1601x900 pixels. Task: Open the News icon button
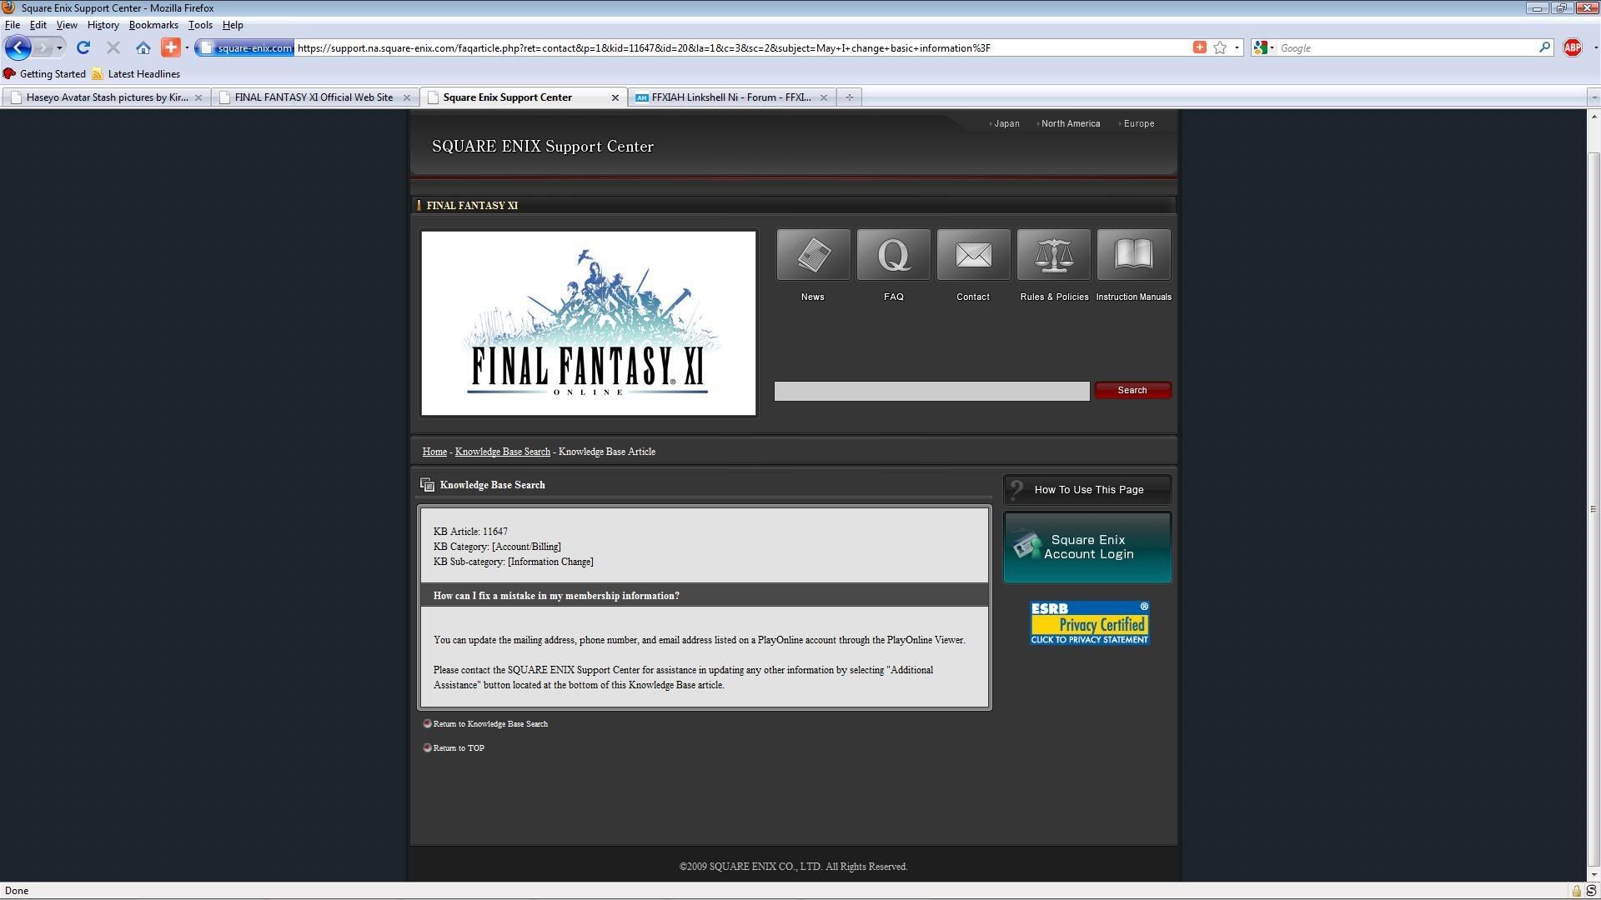pos(813,255)
